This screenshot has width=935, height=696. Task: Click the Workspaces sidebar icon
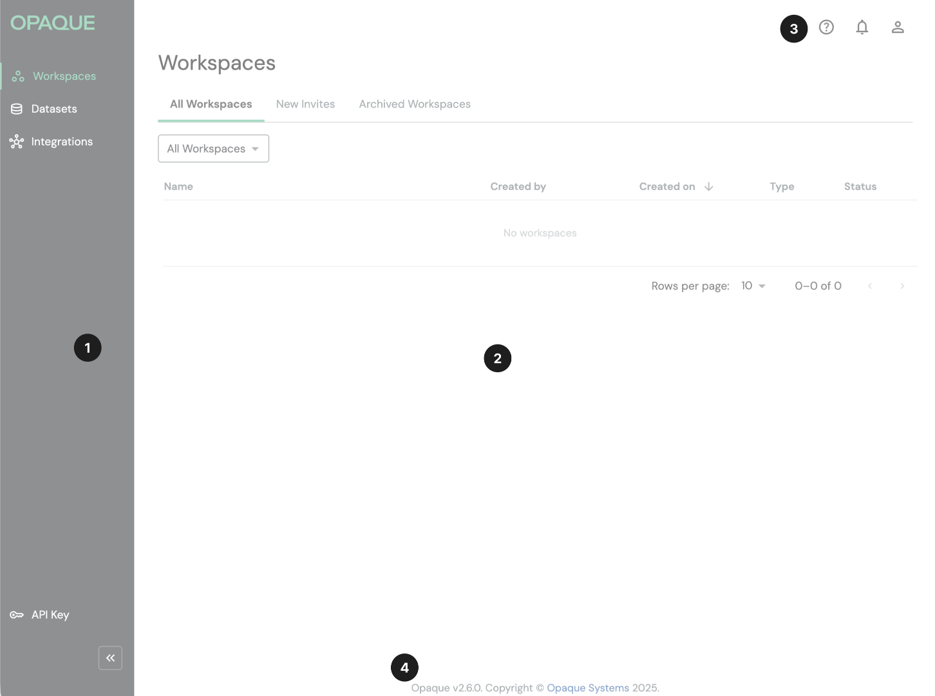(x=18, y=77)
